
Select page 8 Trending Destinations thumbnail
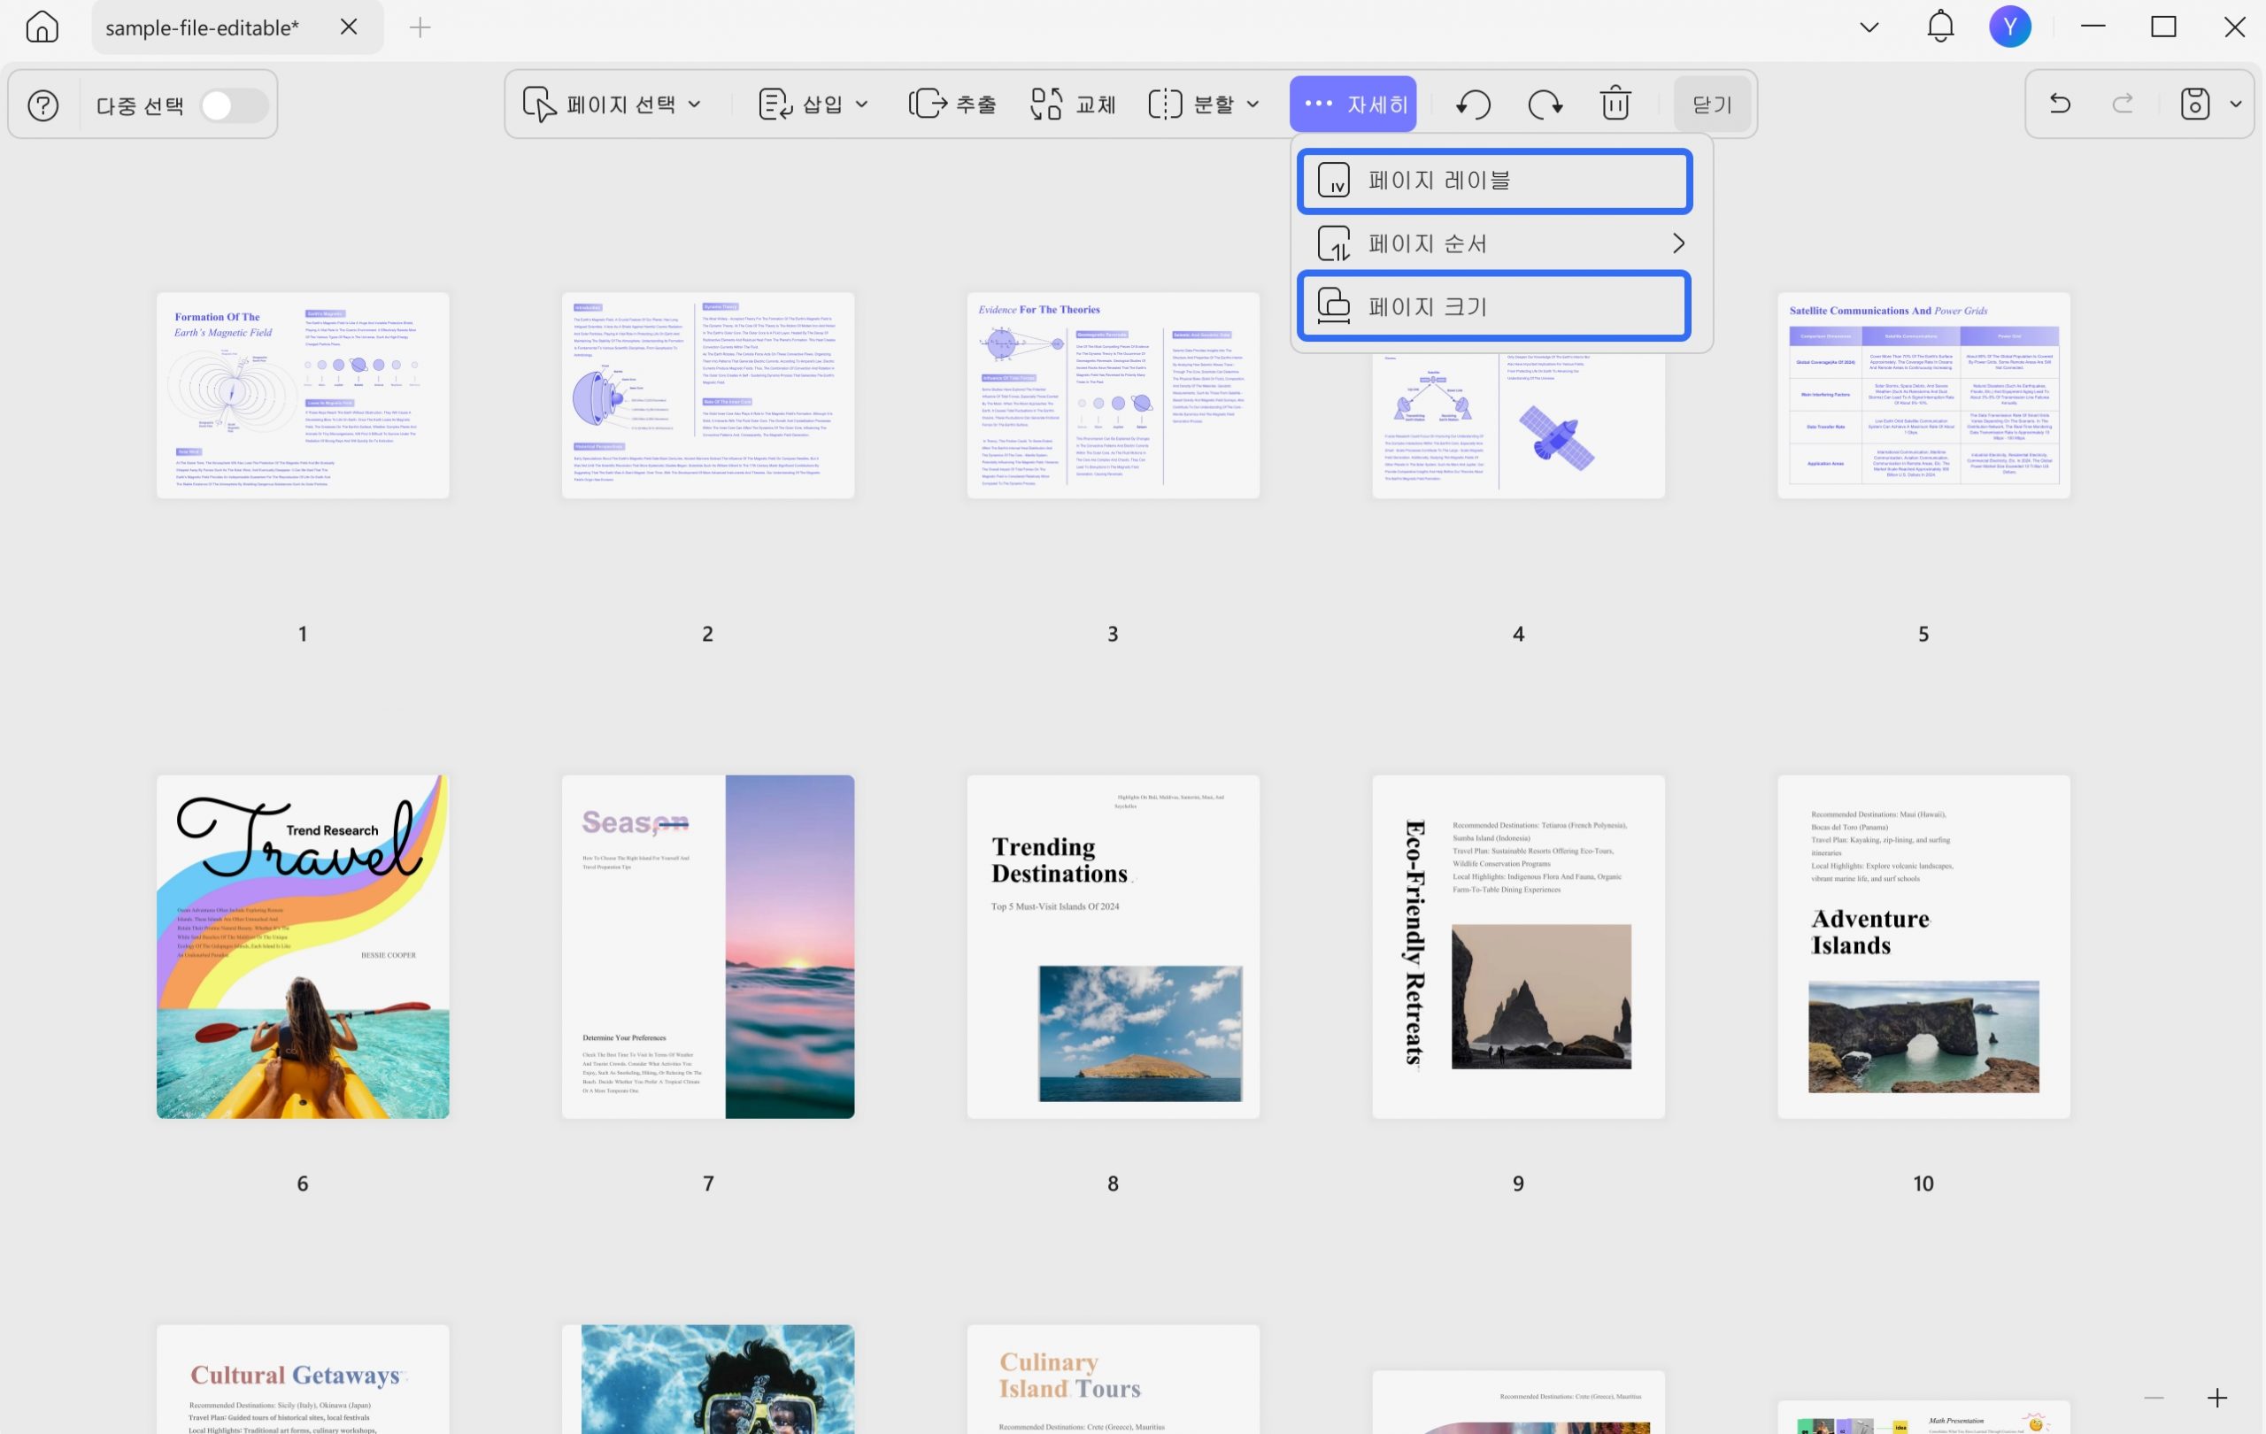coord(1114,946)
